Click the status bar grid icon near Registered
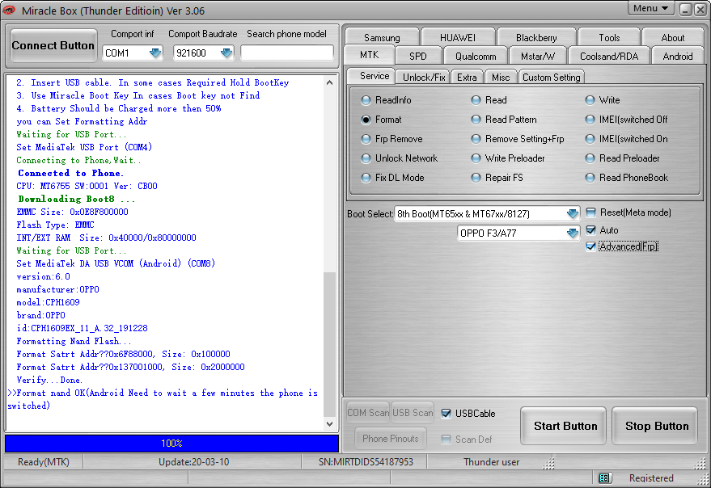 click(x=603, y=477)
